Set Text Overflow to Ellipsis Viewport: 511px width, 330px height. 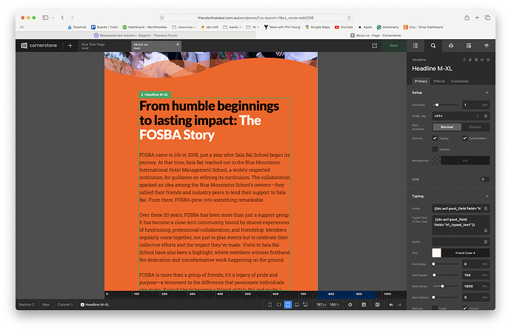[475, 127]
